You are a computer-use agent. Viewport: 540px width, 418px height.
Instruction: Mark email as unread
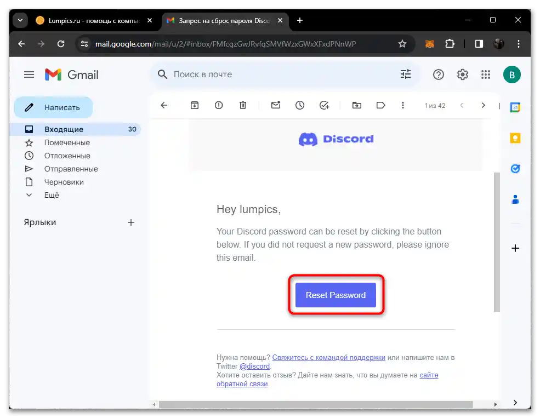(x=276, y=105)
